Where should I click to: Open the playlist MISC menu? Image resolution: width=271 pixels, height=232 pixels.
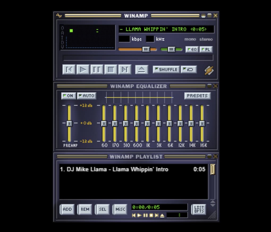coord(120,209)
